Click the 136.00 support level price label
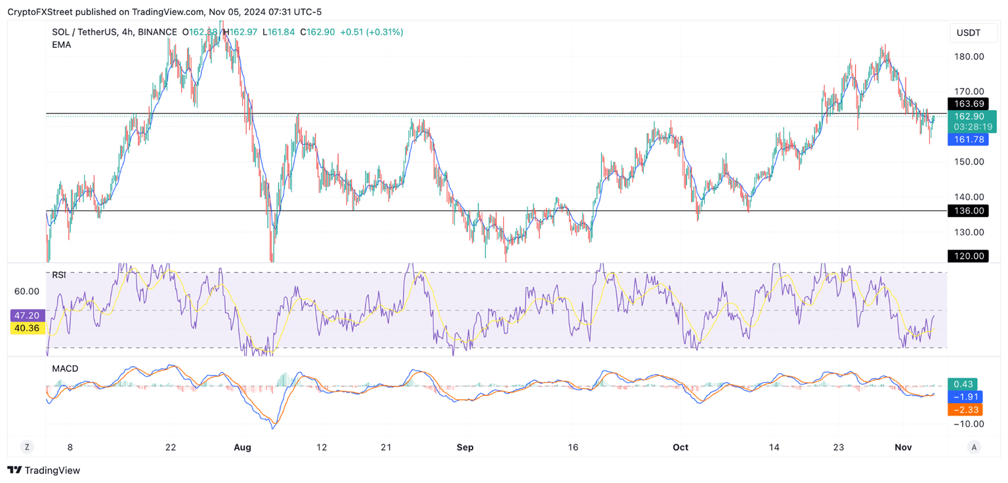This screenshot has width=1008, height=483. click(969, 210)
